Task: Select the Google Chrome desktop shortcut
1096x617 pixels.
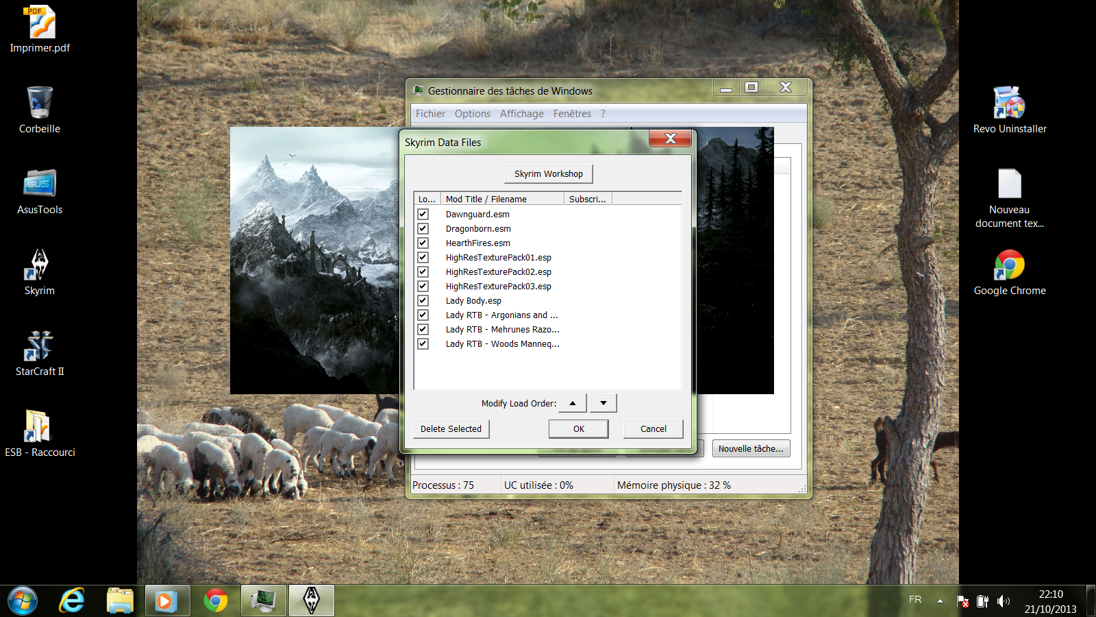Action: (1010, 271)
